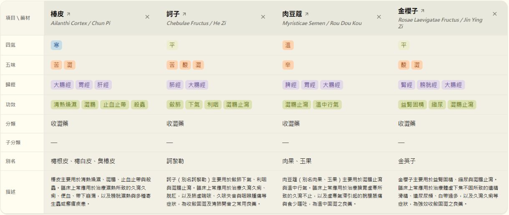Open the 金櫻子 herb name link
This screenshot has height=215, width=509.
[x=408, y=11]
